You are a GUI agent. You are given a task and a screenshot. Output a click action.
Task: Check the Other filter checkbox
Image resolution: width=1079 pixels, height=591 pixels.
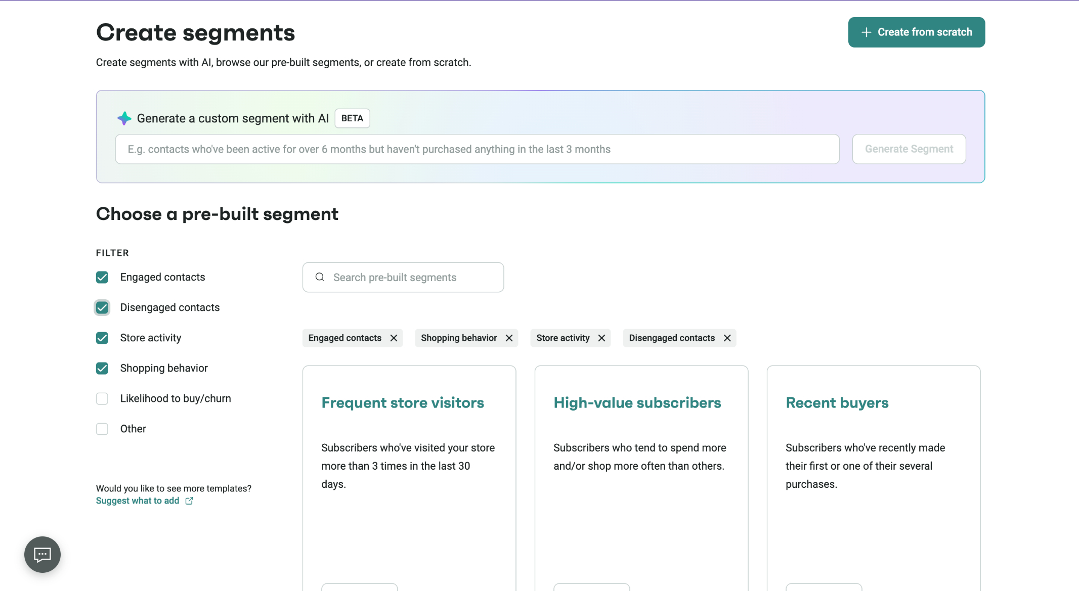pos(102,429)
